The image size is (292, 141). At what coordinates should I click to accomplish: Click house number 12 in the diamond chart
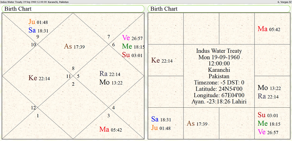click(33, 108)
